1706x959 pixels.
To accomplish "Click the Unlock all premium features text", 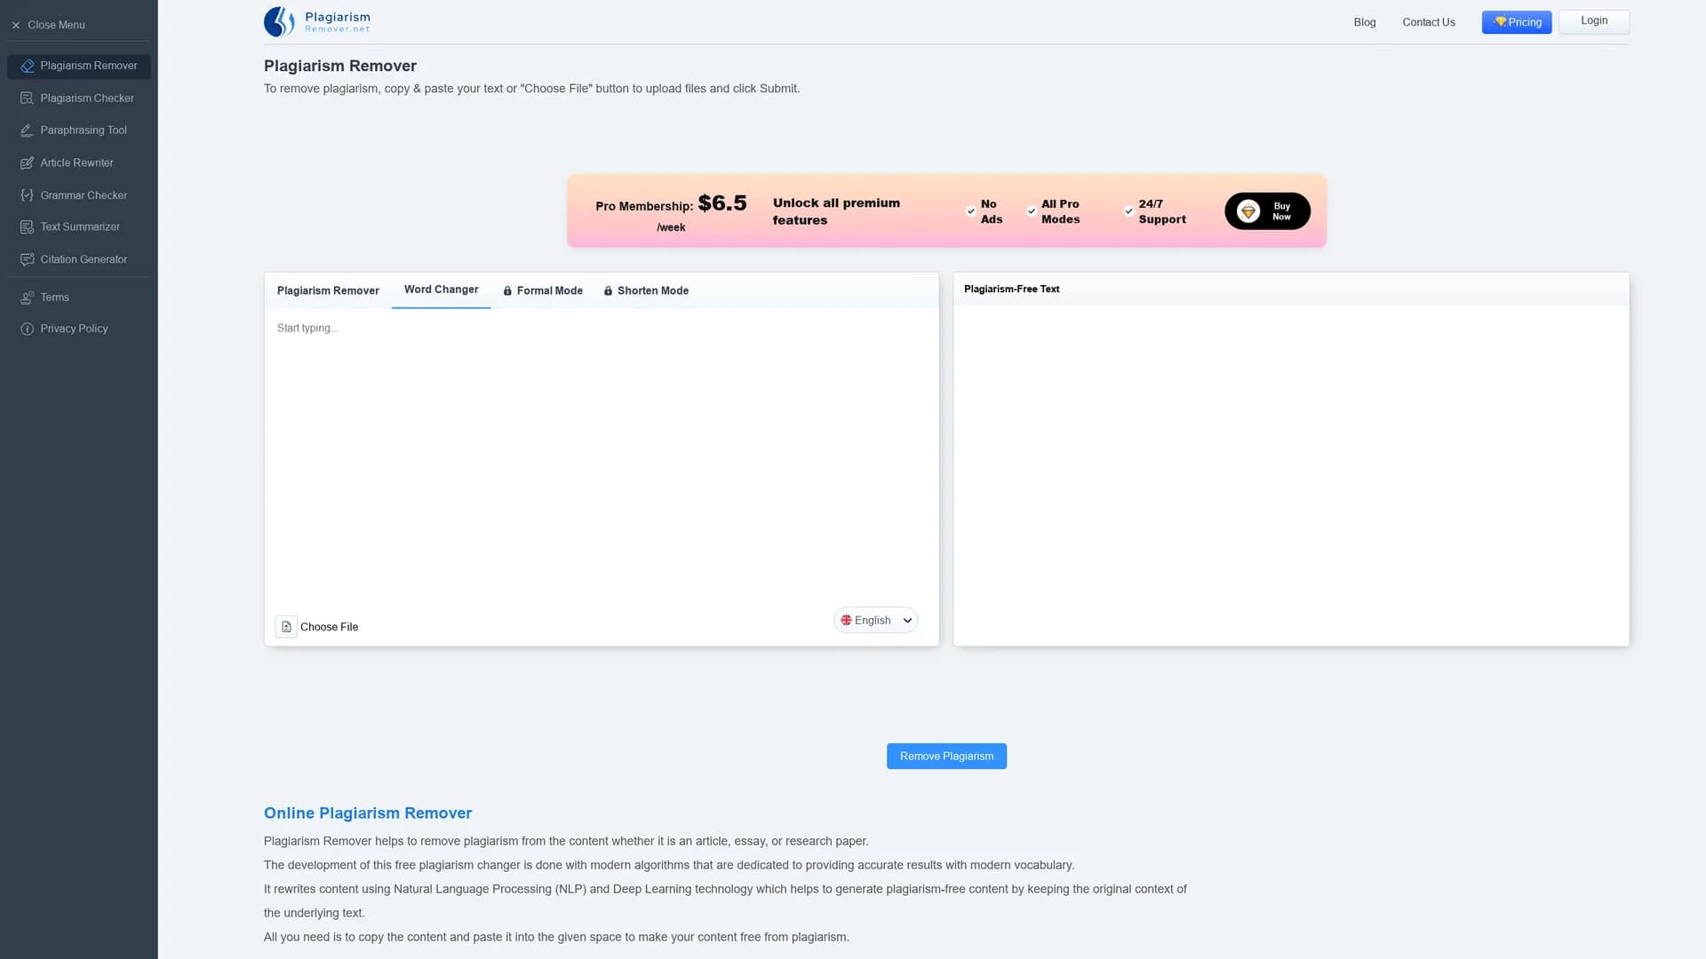I will [836, 211].
